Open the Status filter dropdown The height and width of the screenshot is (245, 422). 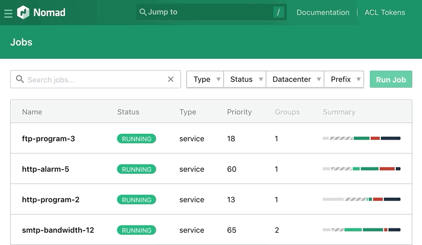point(245,79)
